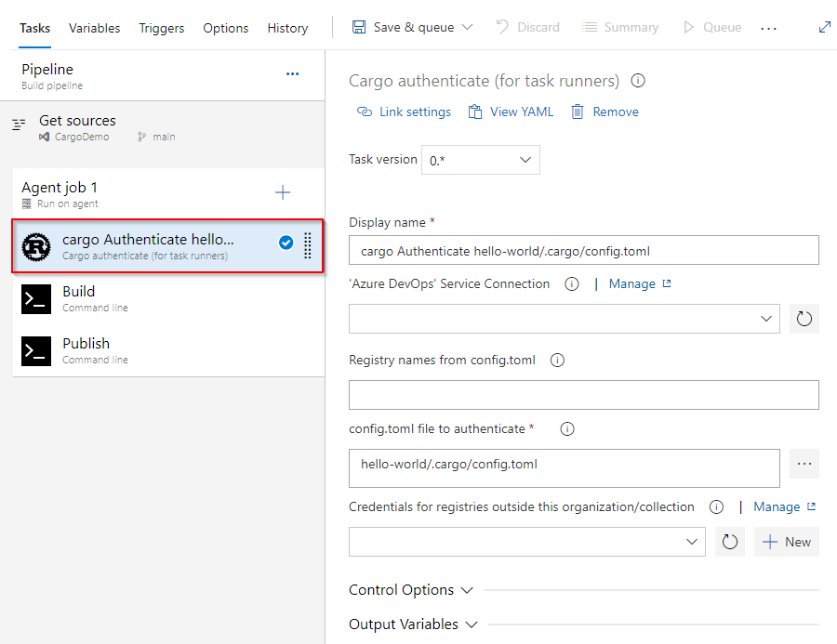The width and height of the screenshot is (837, 644).
Task: Open the History tab
Action: pyautogui.click(x=287, y=28)
